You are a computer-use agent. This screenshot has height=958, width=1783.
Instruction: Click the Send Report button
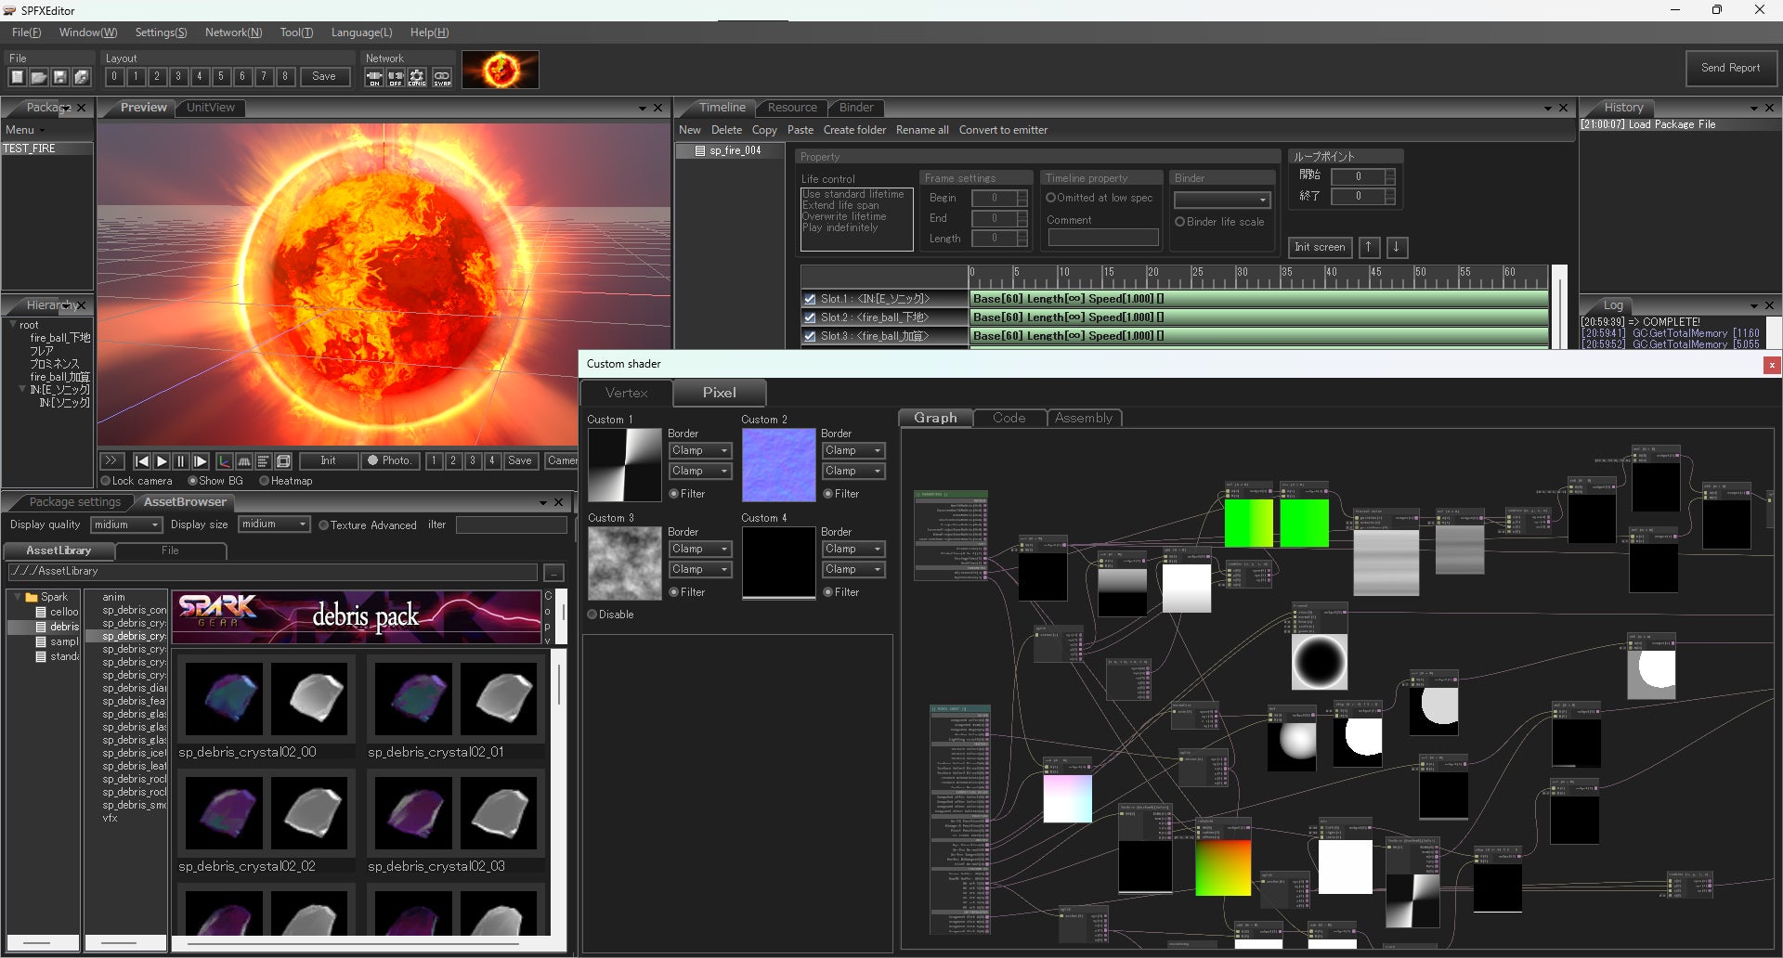click(x=1730, y=68)
